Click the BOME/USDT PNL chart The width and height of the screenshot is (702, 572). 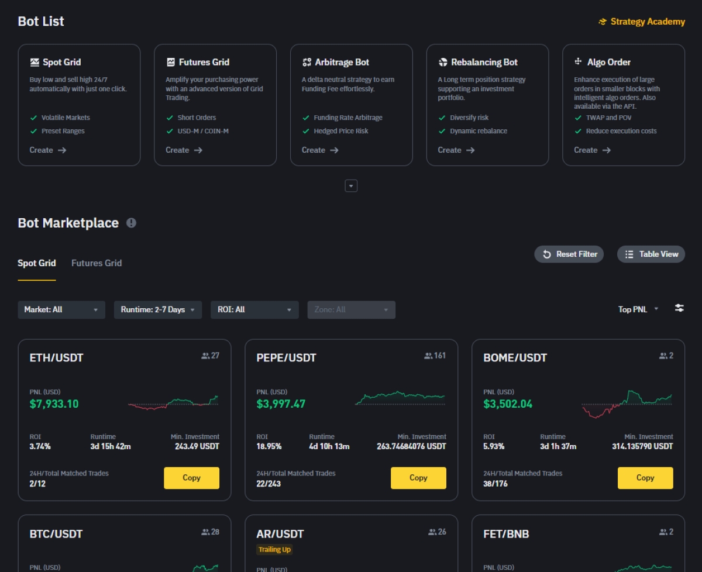627,404
